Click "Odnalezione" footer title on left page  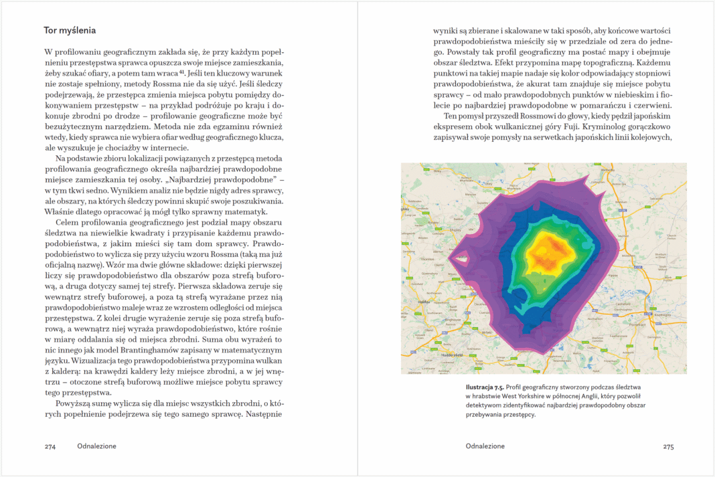pos(96,446)
